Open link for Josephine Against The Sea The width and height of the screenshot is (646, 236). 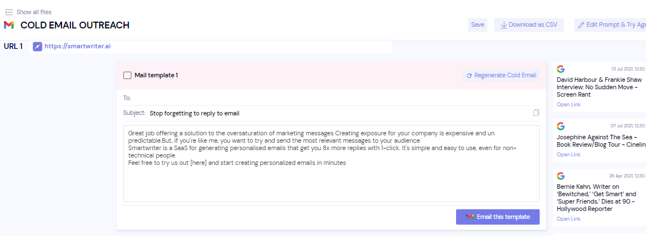pos(568,155)
